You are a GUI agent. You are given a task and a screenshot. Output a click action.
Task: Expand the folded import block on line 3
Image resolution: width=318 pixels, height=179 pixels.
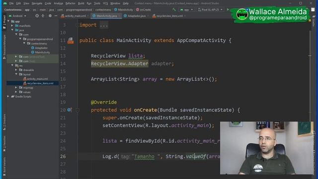point(78,25)
